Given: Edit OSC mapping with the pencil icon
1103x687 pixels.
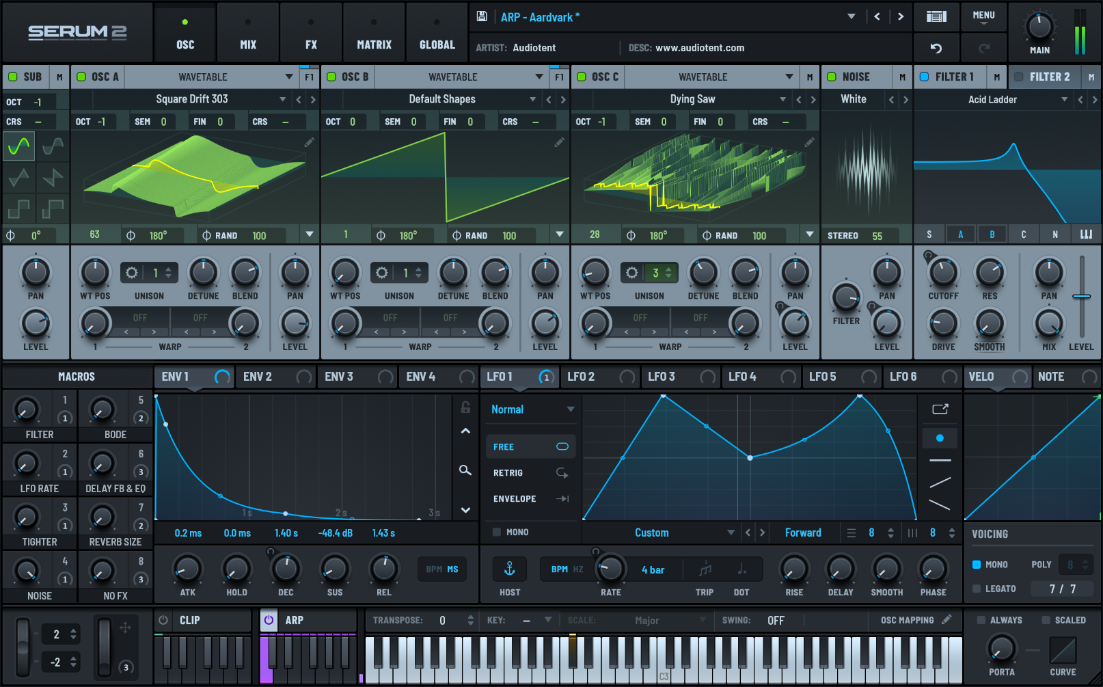Looking at the screenshot, I should click(x=947, y=619).
